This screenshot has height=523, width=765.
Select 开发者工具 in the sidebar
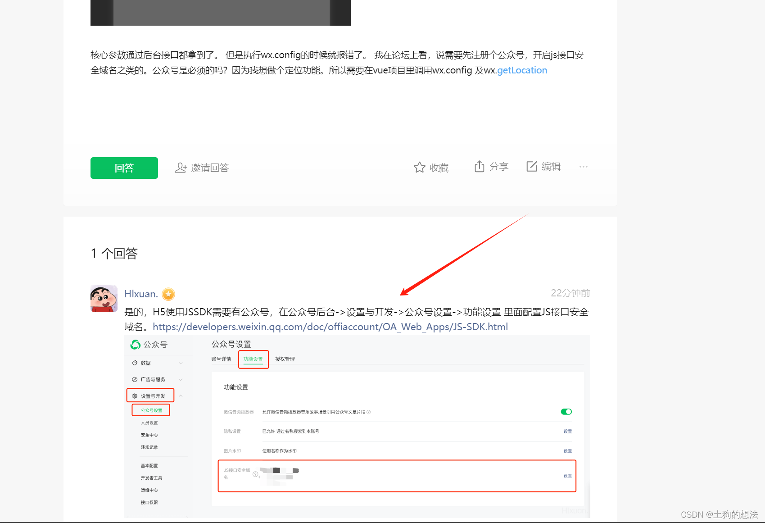[151, 478]
